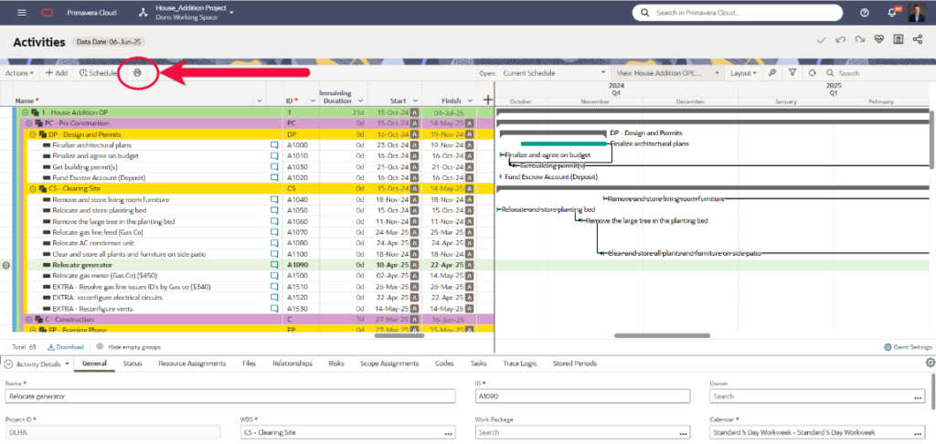The height and width of the screenshot is (444, 936).
Task: Expand the Layout dropdown
Action: pos(743,73)
